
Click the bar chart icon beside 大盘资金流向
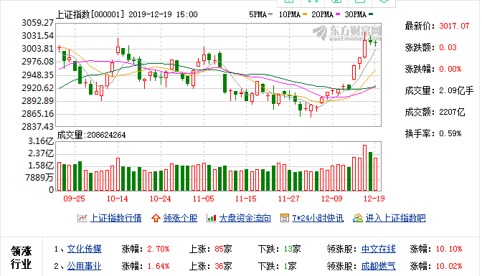click(x=212, y=218)
